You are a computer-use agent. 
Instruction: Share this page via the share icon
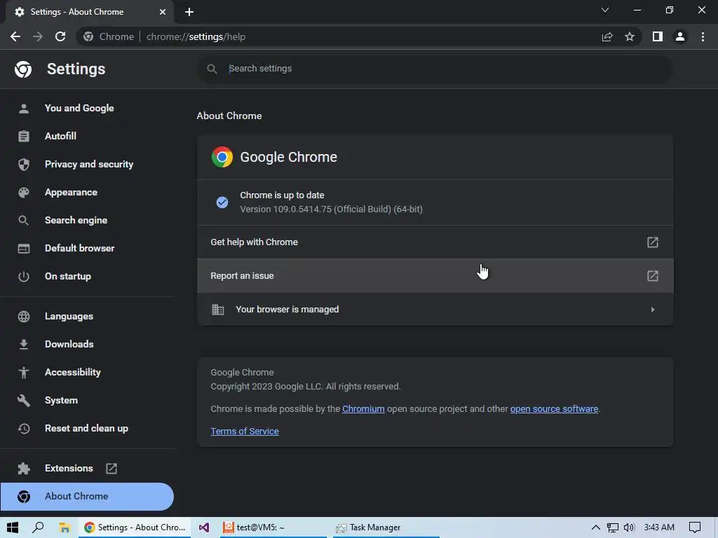(607, 36)
